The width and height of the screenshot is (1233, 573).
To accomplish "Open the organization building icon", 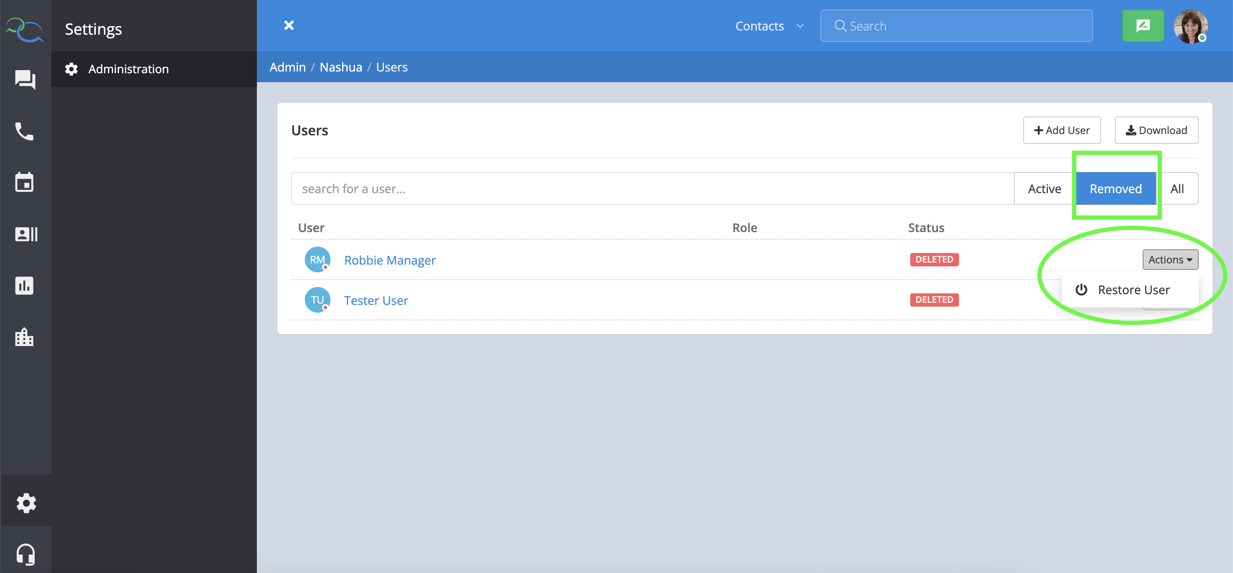I will coord(24,337).
